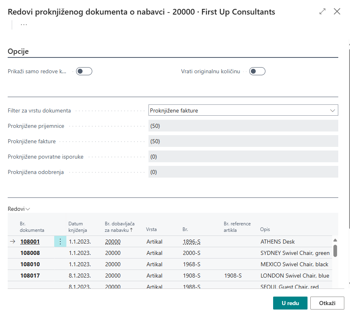The image size is (350, 316).
Task: Click the expand dialog arrows icon
Action: (322, 12)
